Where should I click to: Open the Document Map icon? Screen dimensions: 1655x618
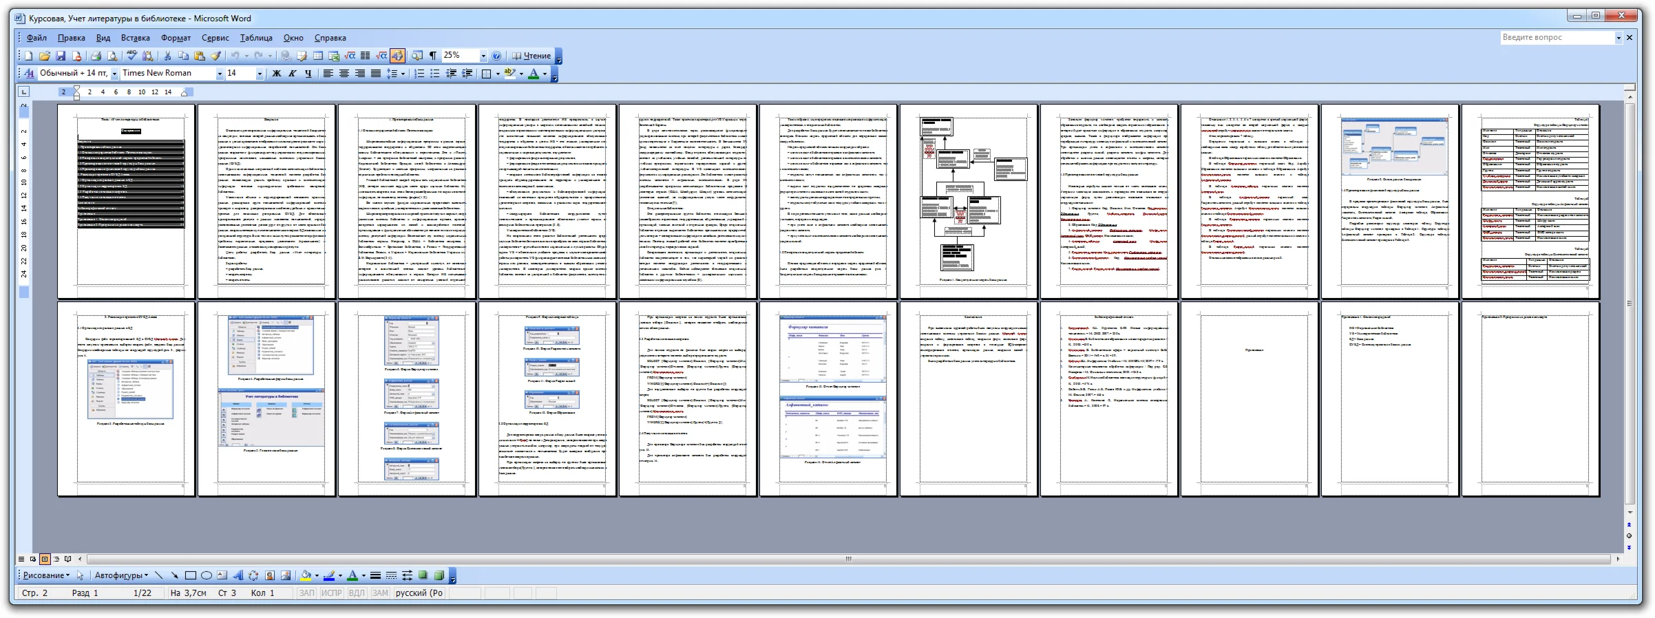point(417,56)
